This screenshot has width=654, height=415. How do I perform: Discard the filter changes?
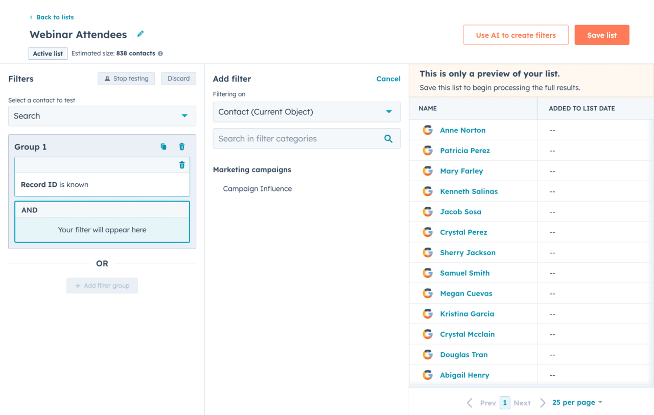click(x=178, y=79)
